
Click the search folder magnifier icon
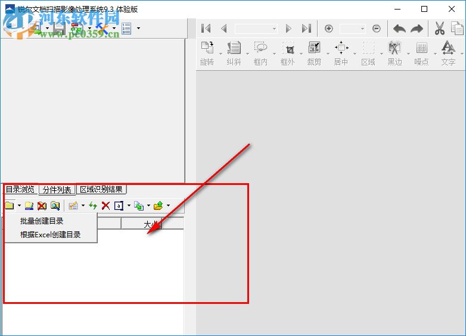(55, 206)
